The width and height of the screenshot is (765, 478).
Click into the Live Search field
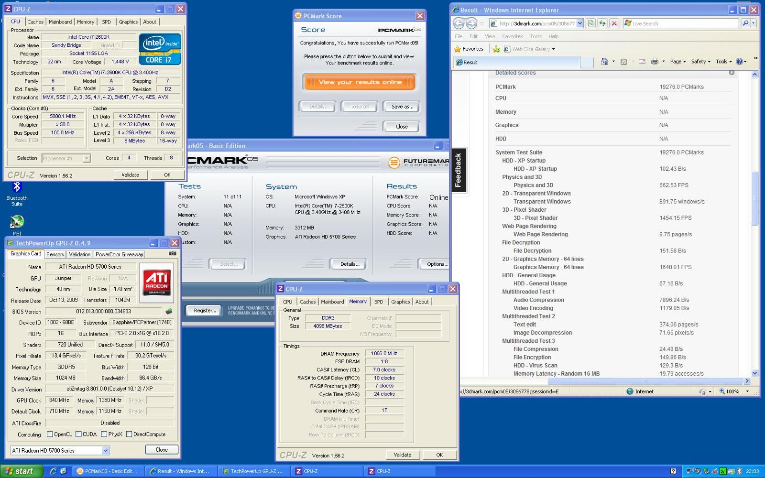point(681,23)
